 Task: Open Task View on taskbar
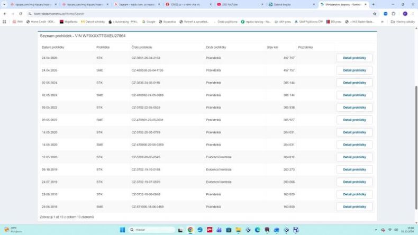[180, 230]
